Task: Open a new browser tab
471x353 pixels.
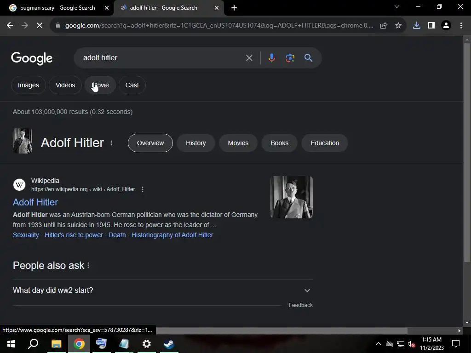Action: click(x=234, y=8)
